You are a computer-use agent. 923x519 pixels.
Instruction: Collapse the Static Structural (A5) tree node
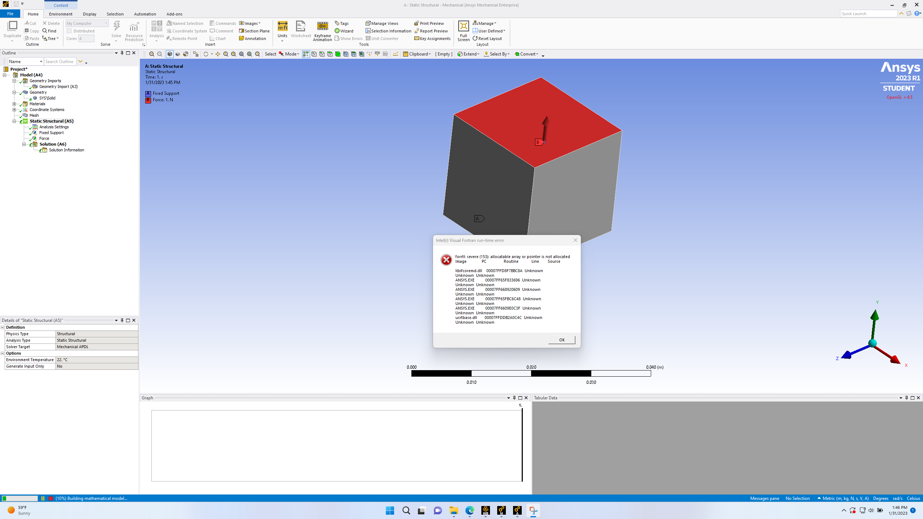point(14,121)
